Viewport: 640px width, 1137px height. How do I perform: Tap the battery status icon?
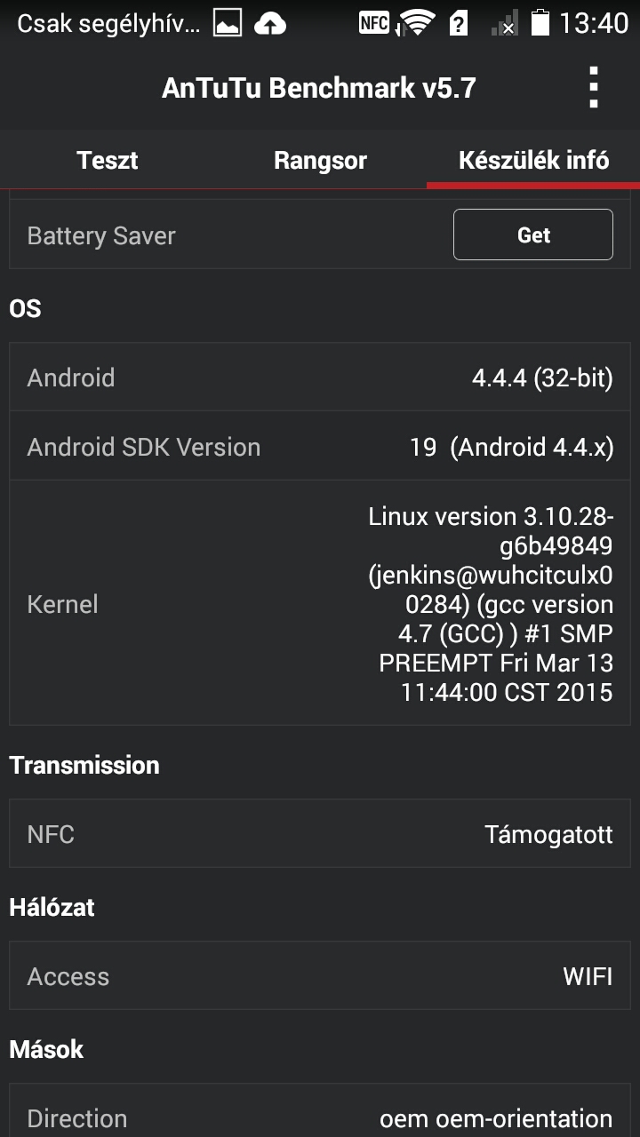[540, 23]
